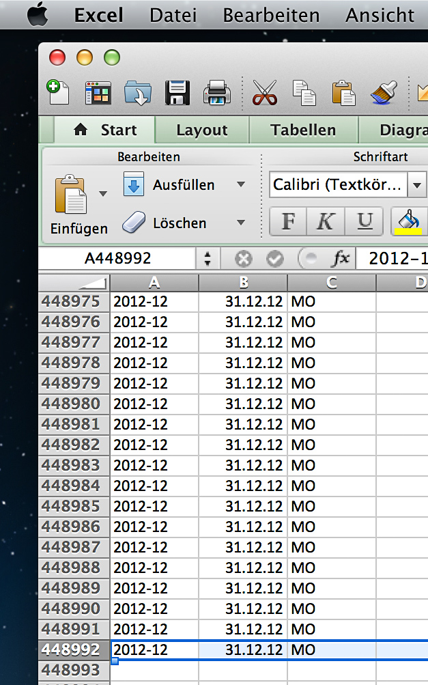Click the fx function button
The height and width of the screenshot is (685, 428).
(x=339, y=259)
